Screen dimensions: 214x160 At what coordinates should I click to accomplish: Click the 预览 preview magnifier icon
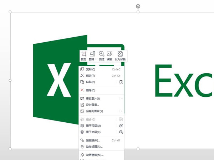[102, 54]
